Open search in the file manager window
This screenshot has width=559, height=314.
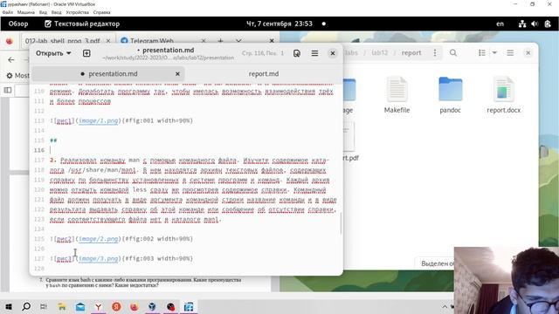(453, 52)
